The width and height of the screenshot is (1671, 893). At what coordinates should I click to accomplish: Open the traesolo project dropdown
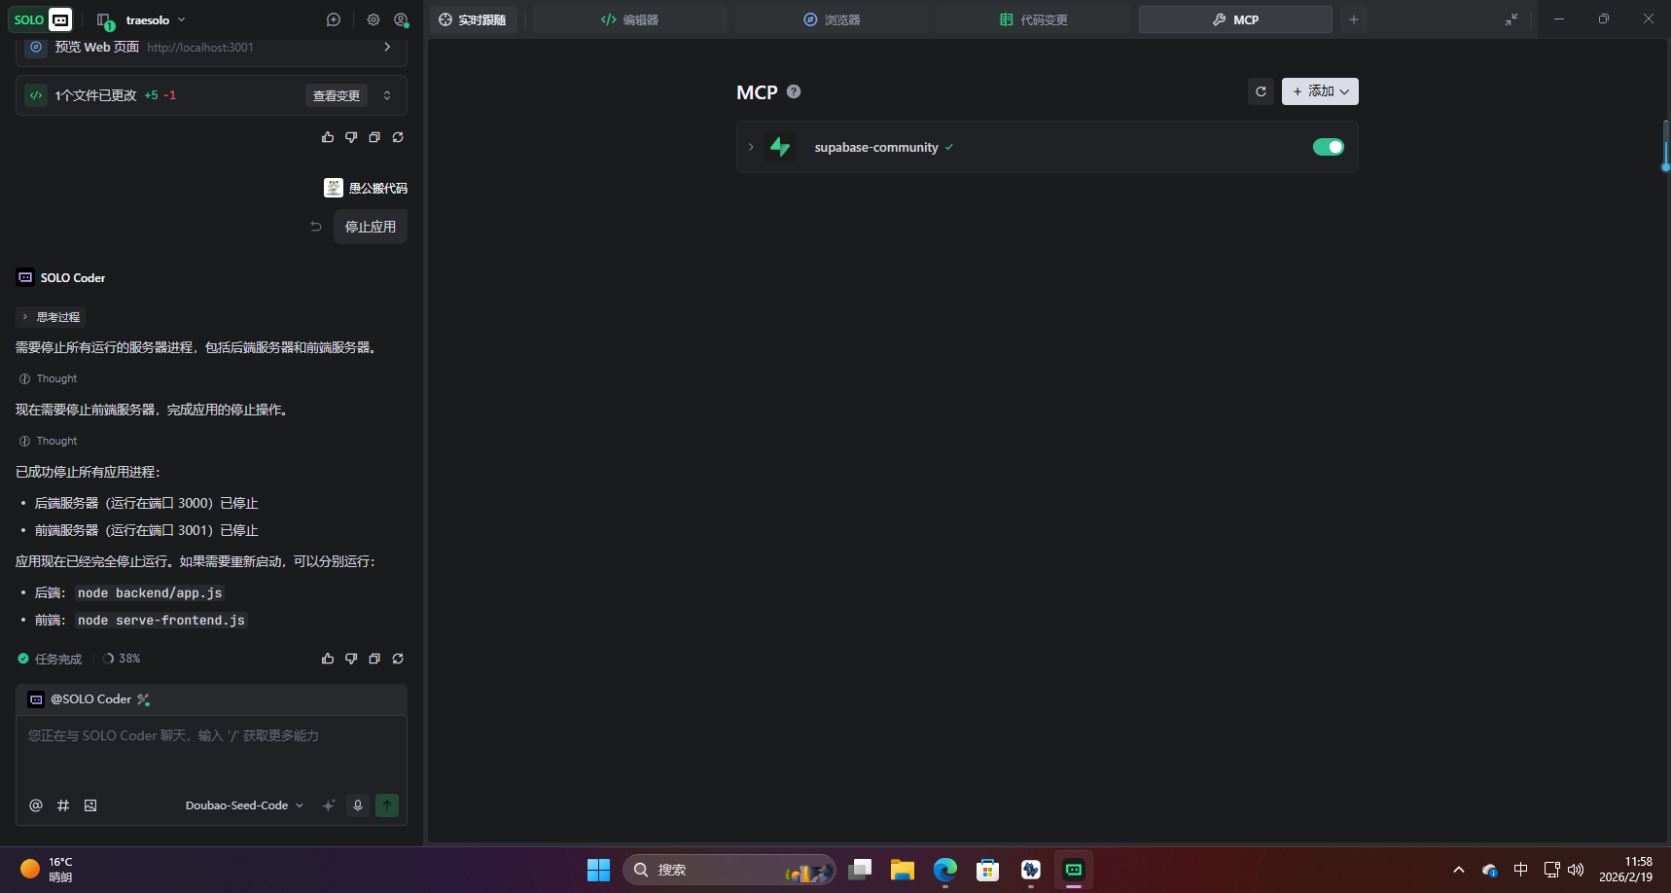coord(156,19)
